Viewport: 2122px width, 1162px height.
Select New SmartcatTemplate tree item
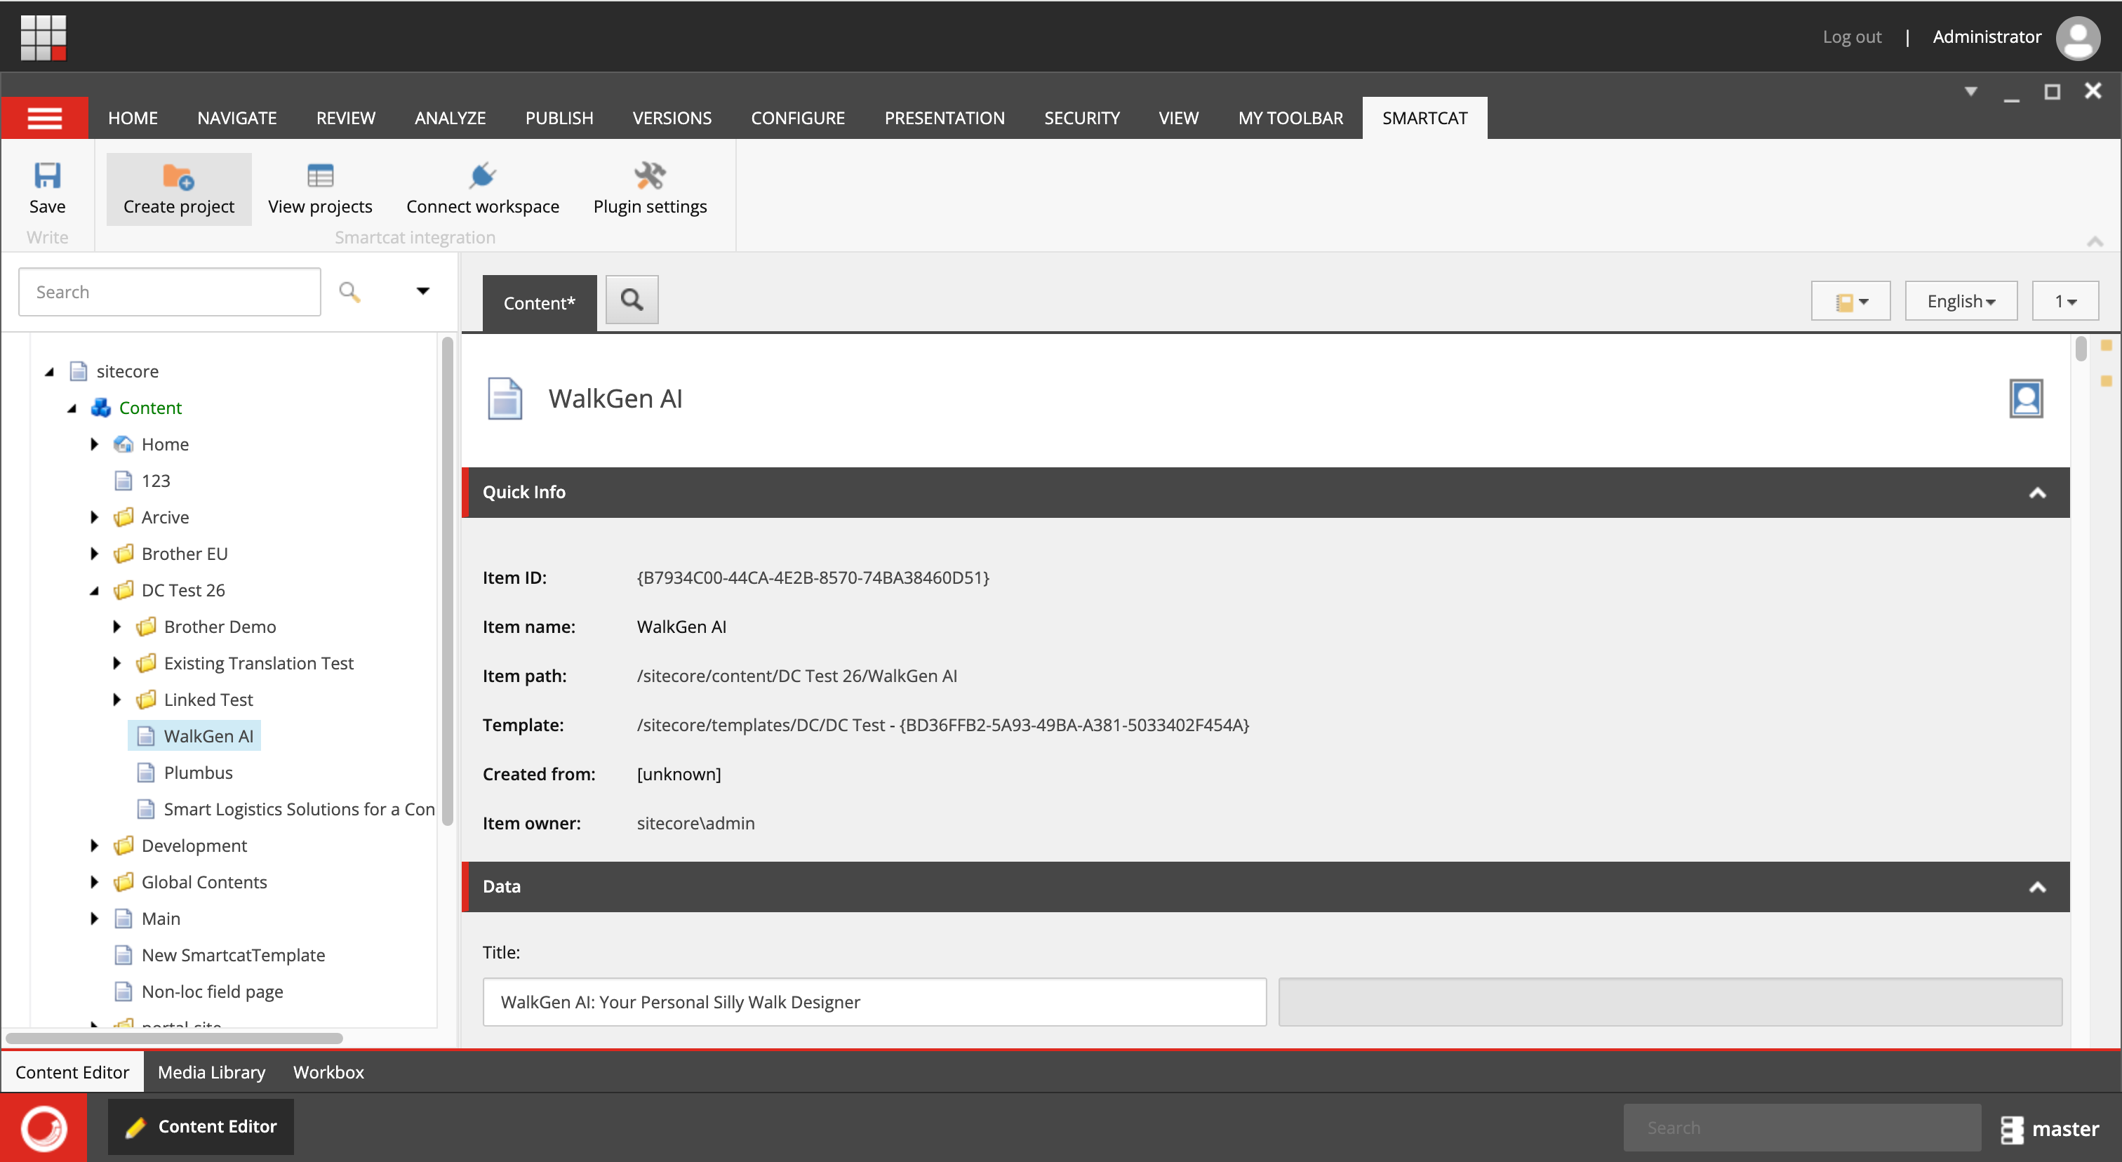(x=233, y=955)
